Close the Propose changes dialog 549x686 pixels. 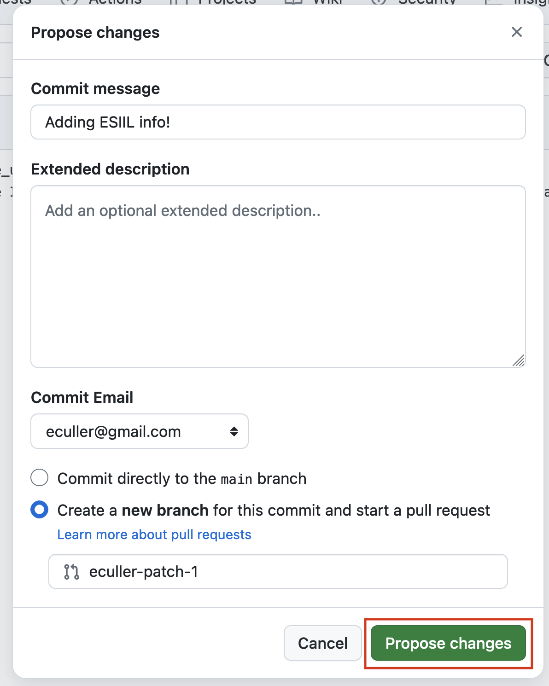click(x=517, y=32)
